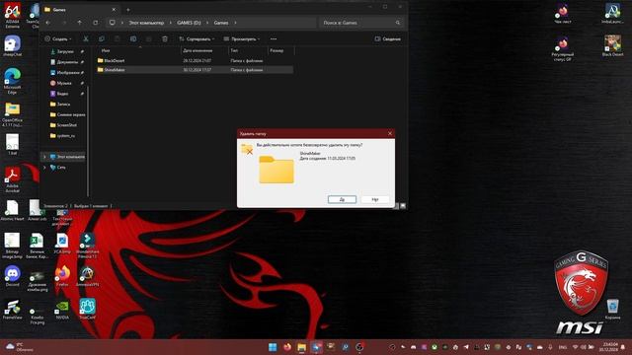Image resolution: width=632 pixels, height=355 pixels.
Task: Click the Cut scissors icon in Explorer toolbar
Action: point(86,39)
